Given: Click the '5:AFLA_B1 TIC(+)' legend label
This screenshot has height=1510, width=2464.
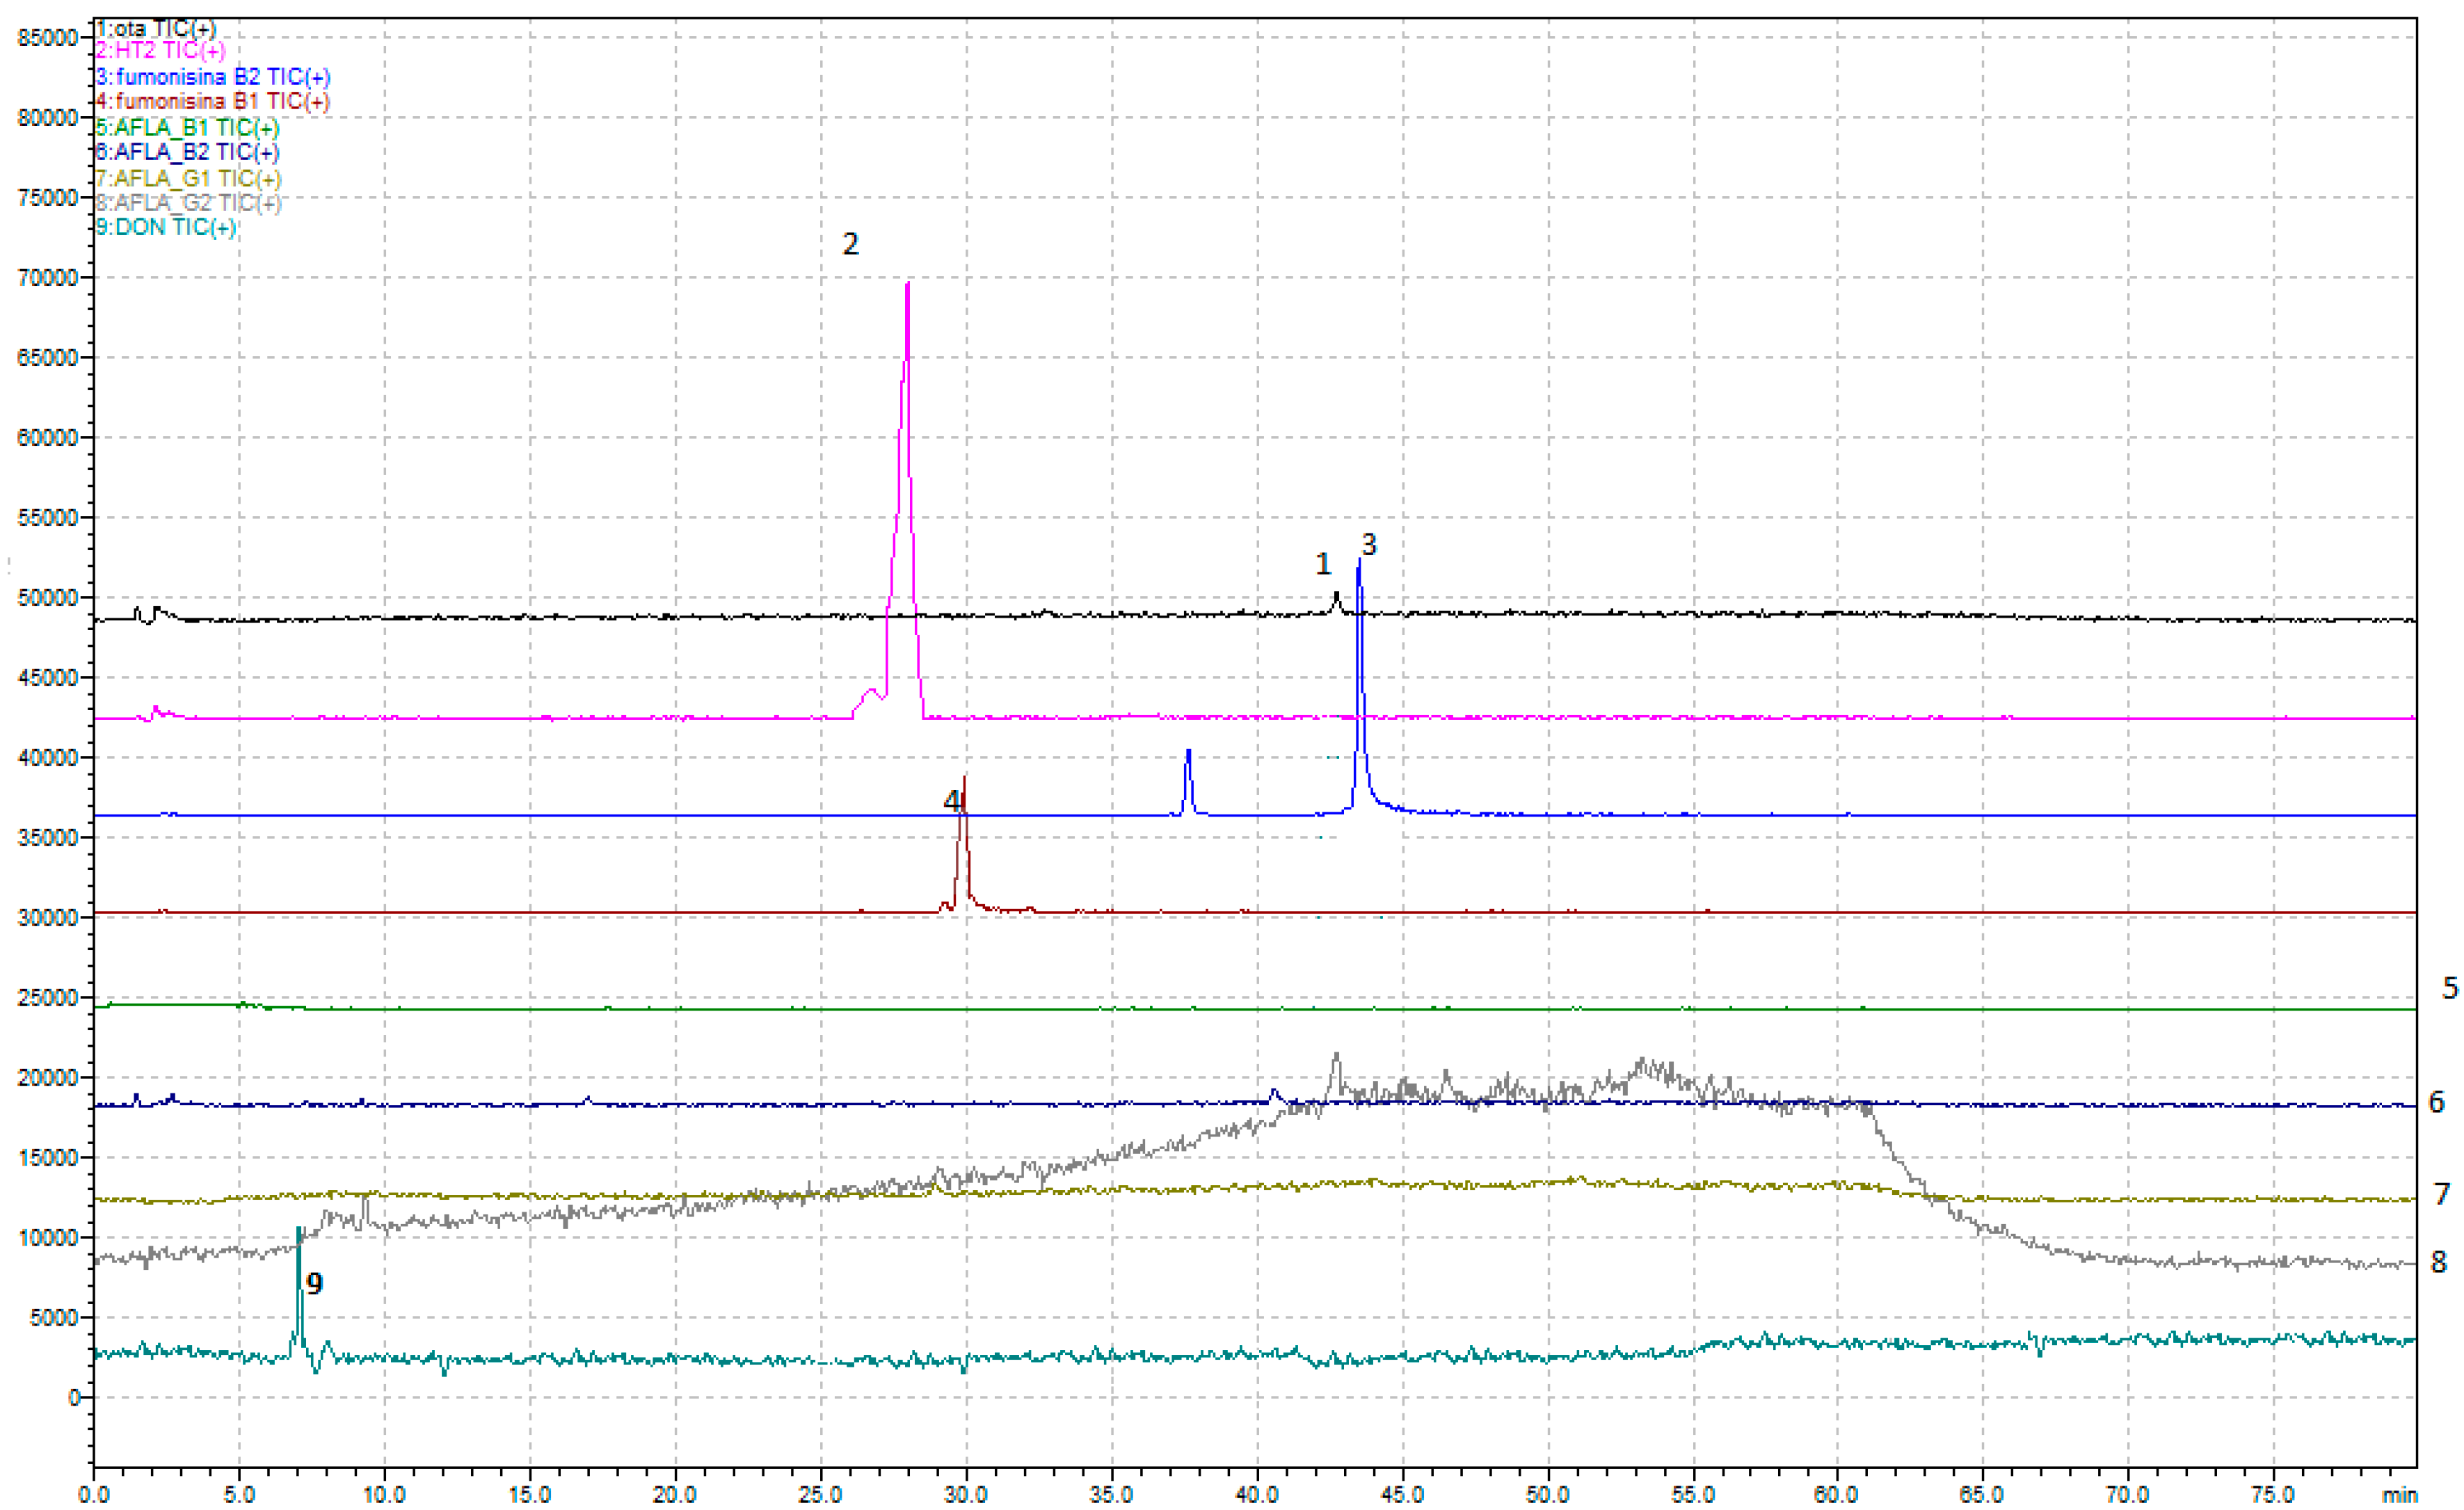Looking at the screenshot, I should 188,127.
